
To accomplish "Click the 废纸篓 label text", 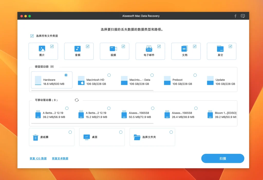I will 44,137.
